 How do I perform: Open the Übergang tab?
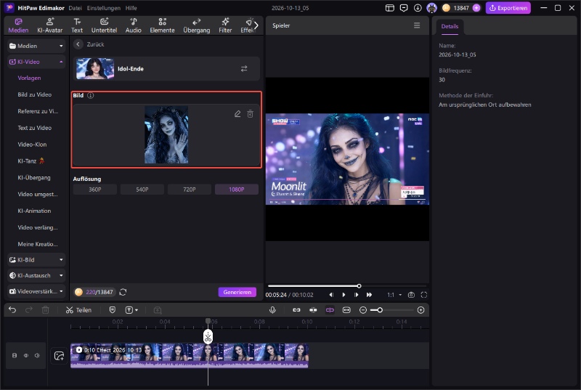coord(196,25)
